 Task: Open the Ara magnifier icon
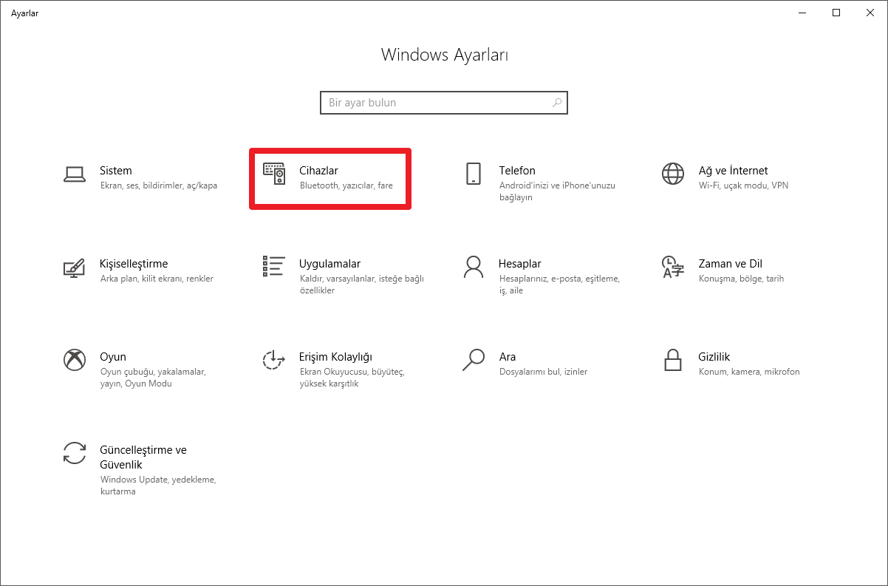[x=474, y=360]
